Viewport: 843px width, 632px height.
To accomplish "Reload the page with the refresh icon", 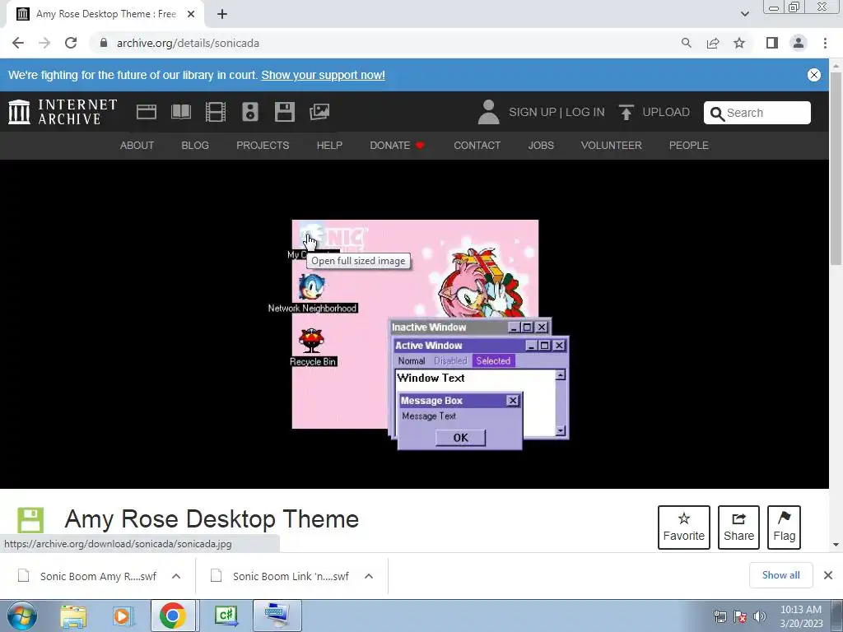I will point(71,43).
